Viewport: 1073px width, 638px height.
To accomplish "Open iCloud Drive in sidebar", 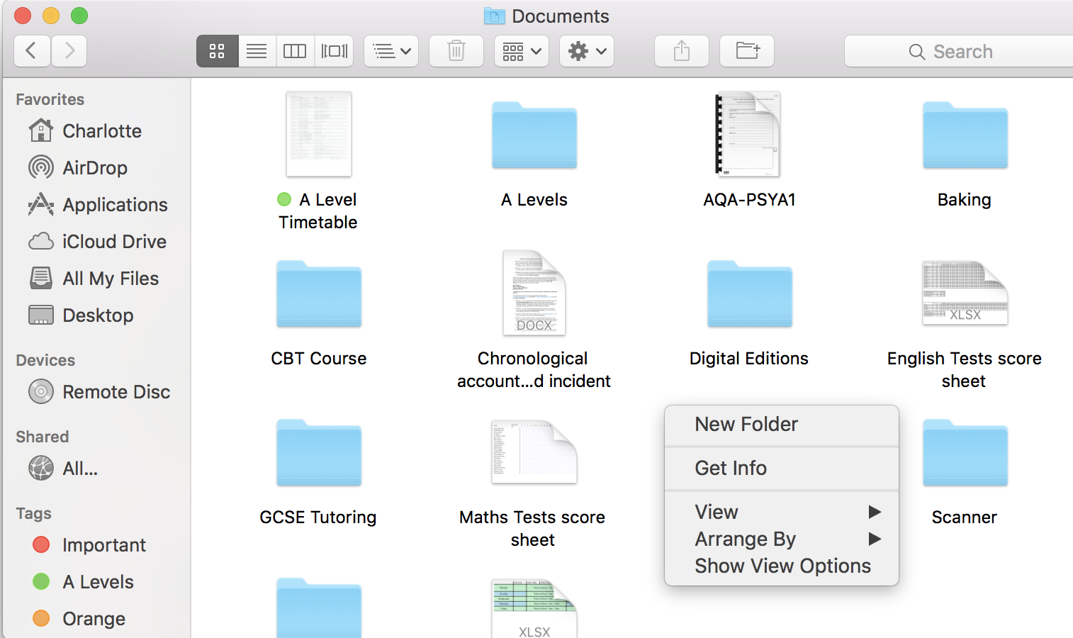I will 96,242.
